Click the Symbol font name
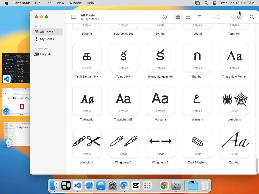The width and height of the screenshot is (259, 194). click(x=160, y=34)
